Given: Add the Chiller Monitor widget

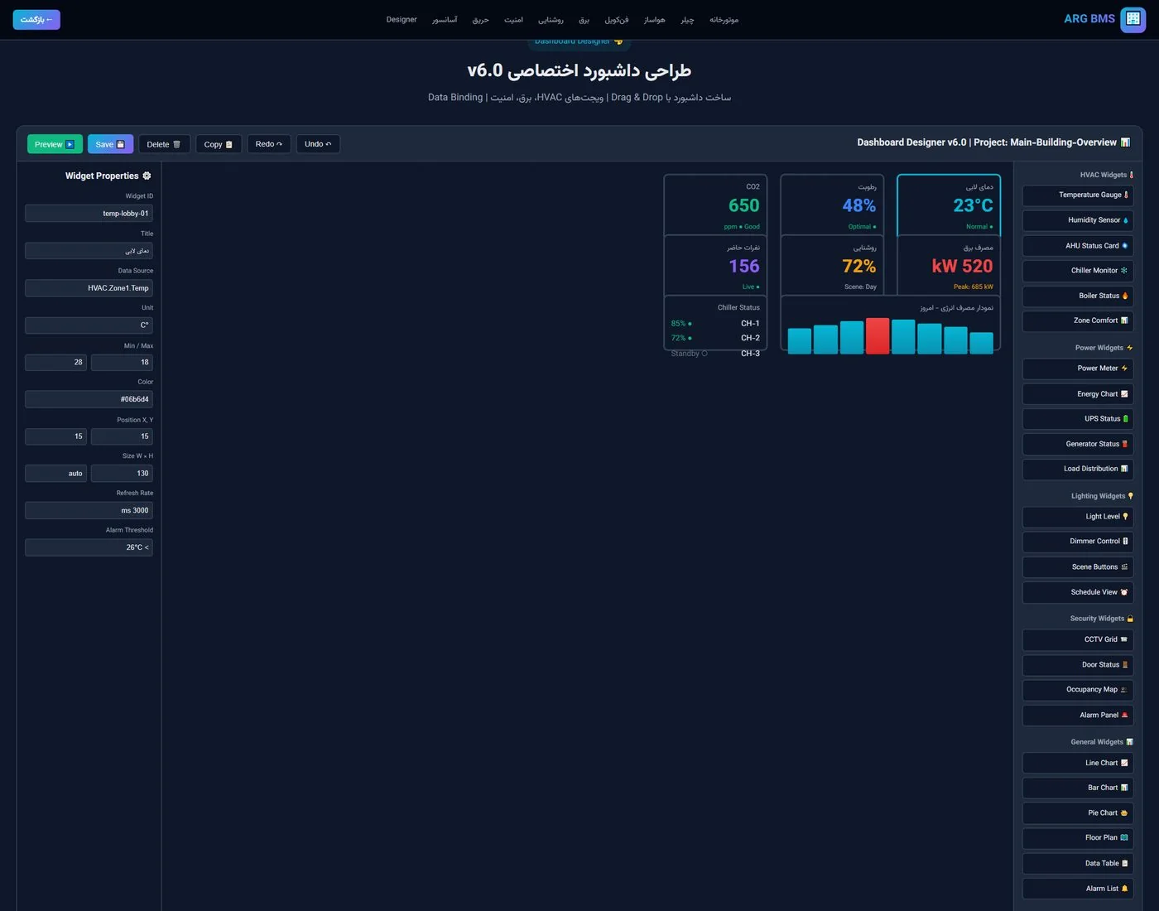Looking at the screenshot, I should coord(1078,271).
